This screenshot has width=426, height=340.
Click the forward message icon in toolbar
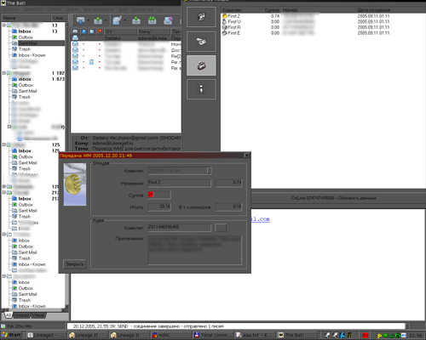[x=168, y=20]
